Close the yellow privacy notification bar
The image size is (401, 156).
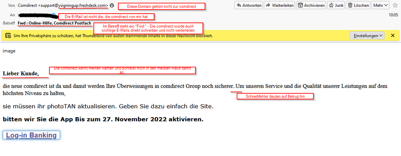pos(393,36)
